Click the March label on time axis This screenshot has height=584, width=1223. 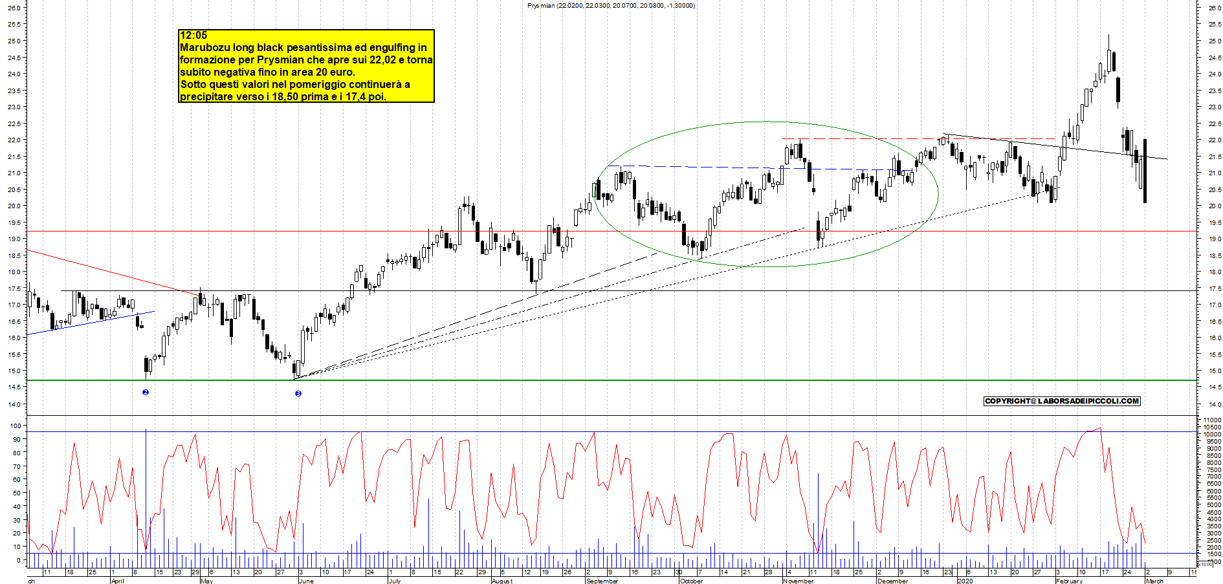click(x=1154, y=581)
